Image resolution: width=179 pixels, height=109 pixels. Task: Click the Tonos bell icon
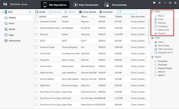[155, 19]
